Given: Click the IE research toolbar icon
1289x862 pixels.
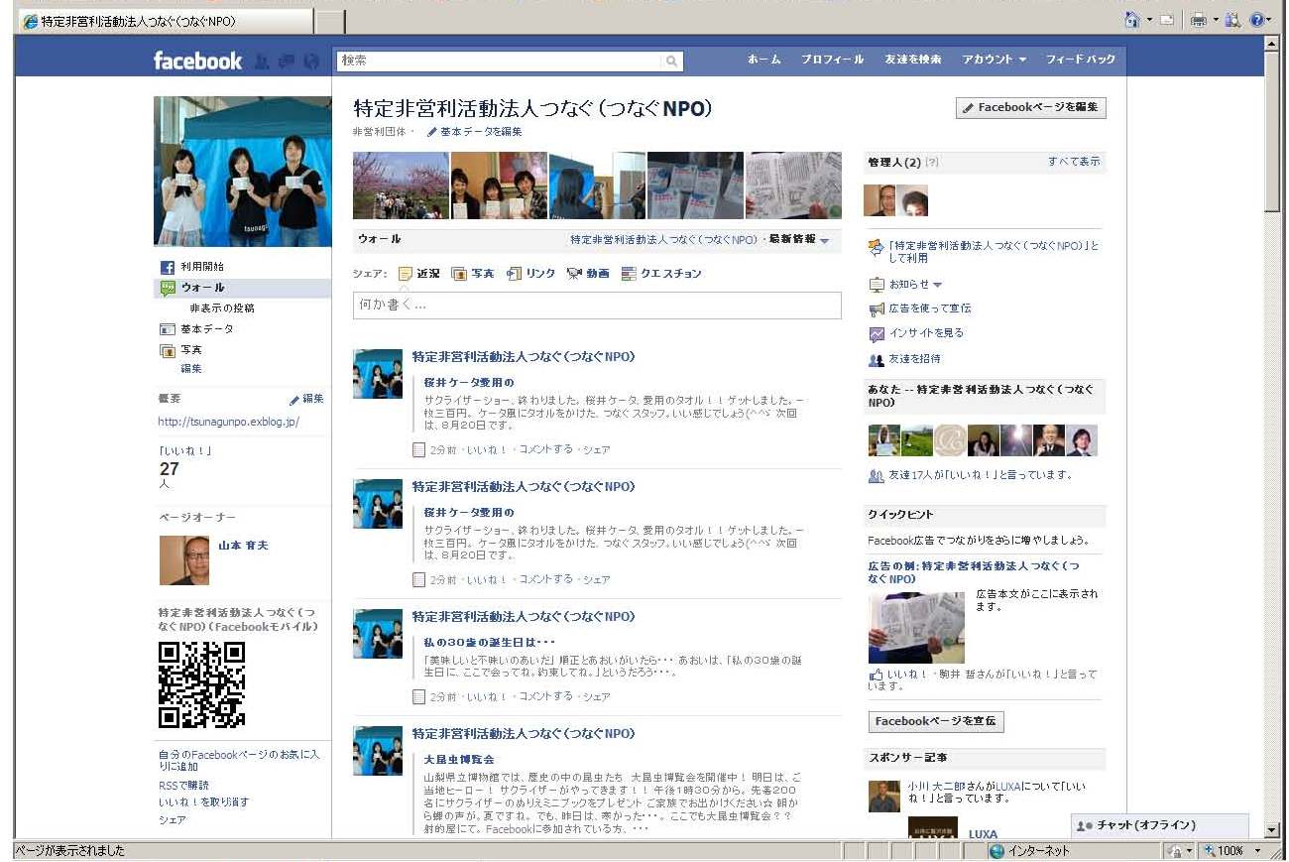Looking at the screenshot, I should coord(1232,20).
